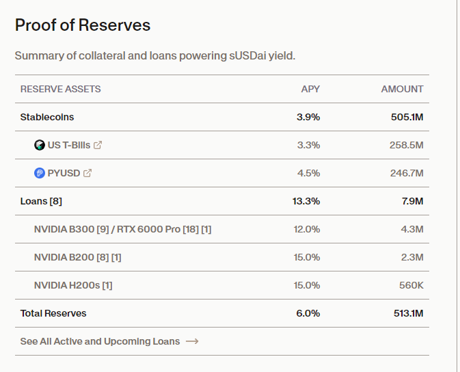Click the PYUSD label
The image size is (460, 372).
(x=63, y=173)
